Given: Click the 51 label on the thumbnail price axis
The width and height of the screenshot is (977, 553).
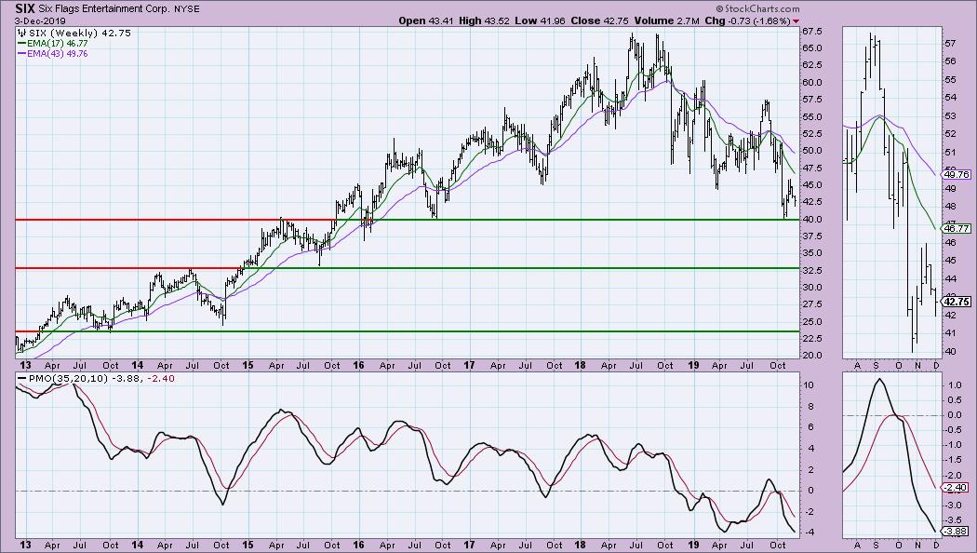Looking at the screenshot, I should point(951,152).
